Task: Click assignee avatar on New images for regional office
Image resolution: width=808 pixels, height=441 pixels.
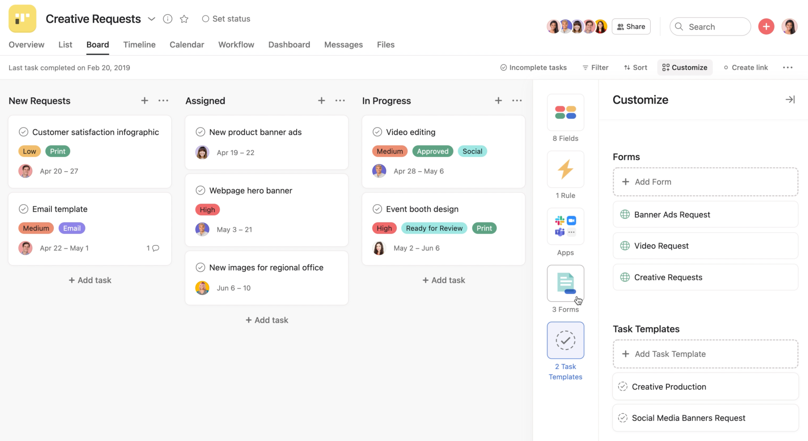Action: tap(202, 288)
